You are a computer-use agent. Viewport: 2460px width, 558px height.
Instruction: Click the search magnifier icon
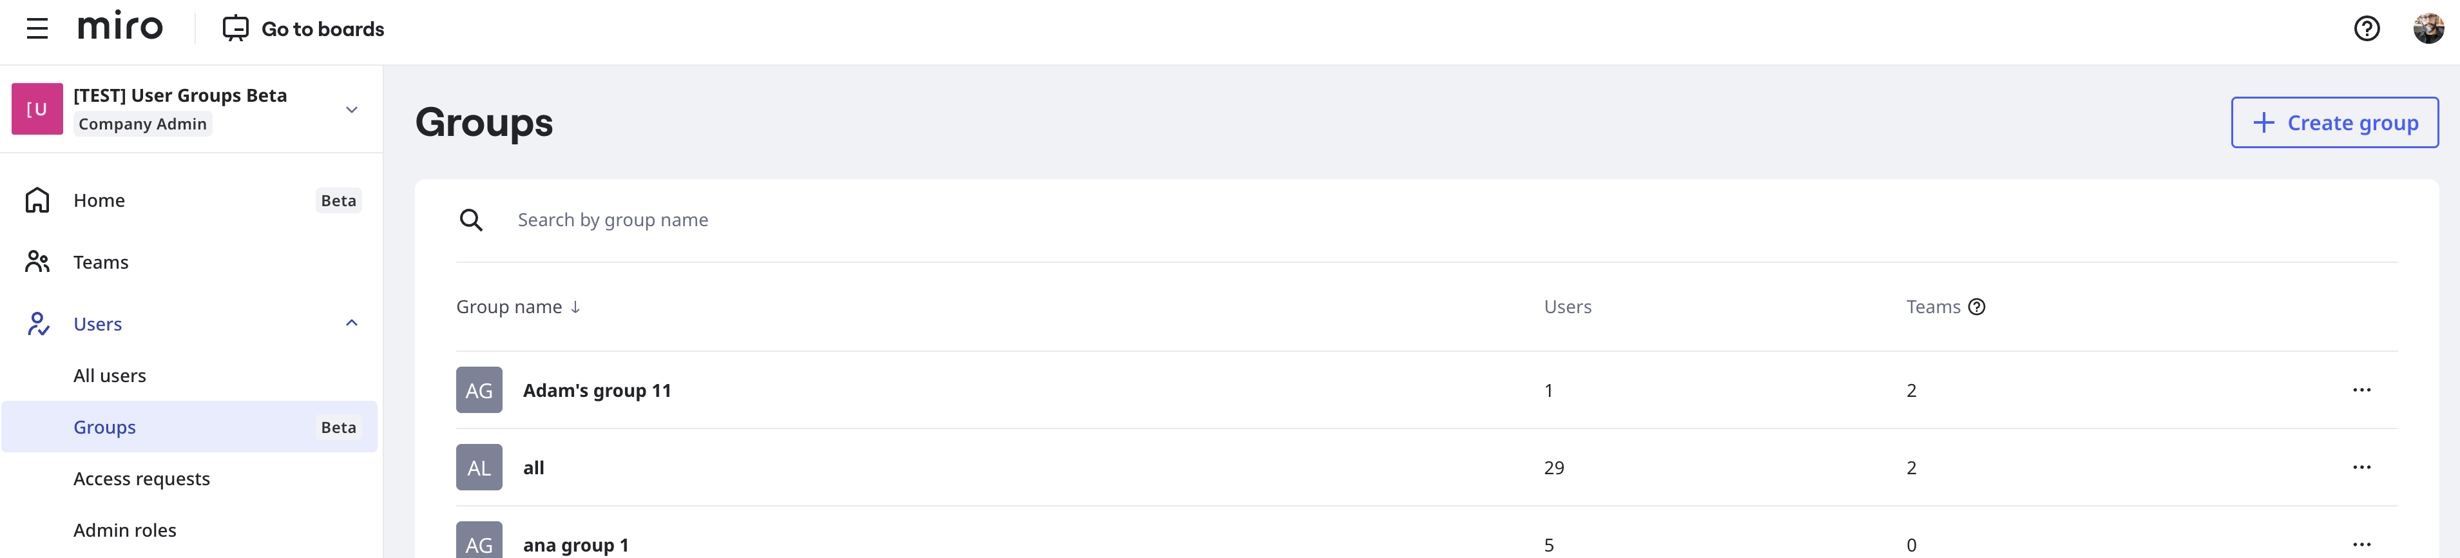(x=471, y=221)
